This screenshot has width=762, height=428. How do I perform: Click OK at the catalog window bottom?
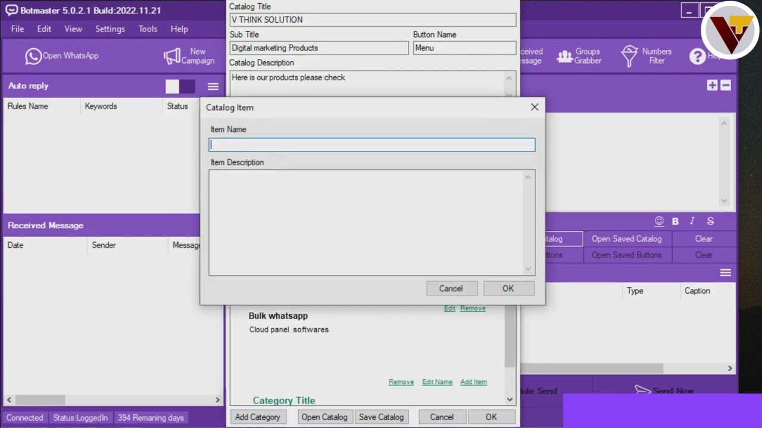point(491,417)
